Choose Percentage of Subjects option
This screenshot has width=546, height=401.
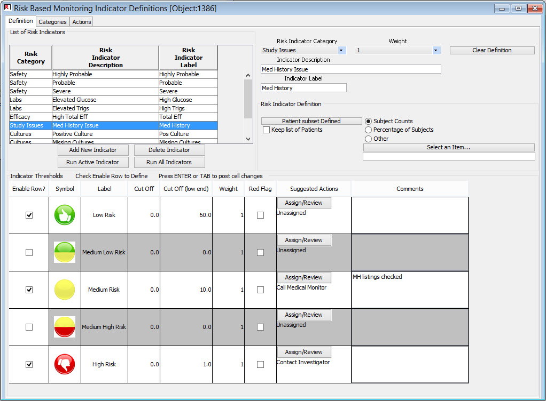point(369,130)
